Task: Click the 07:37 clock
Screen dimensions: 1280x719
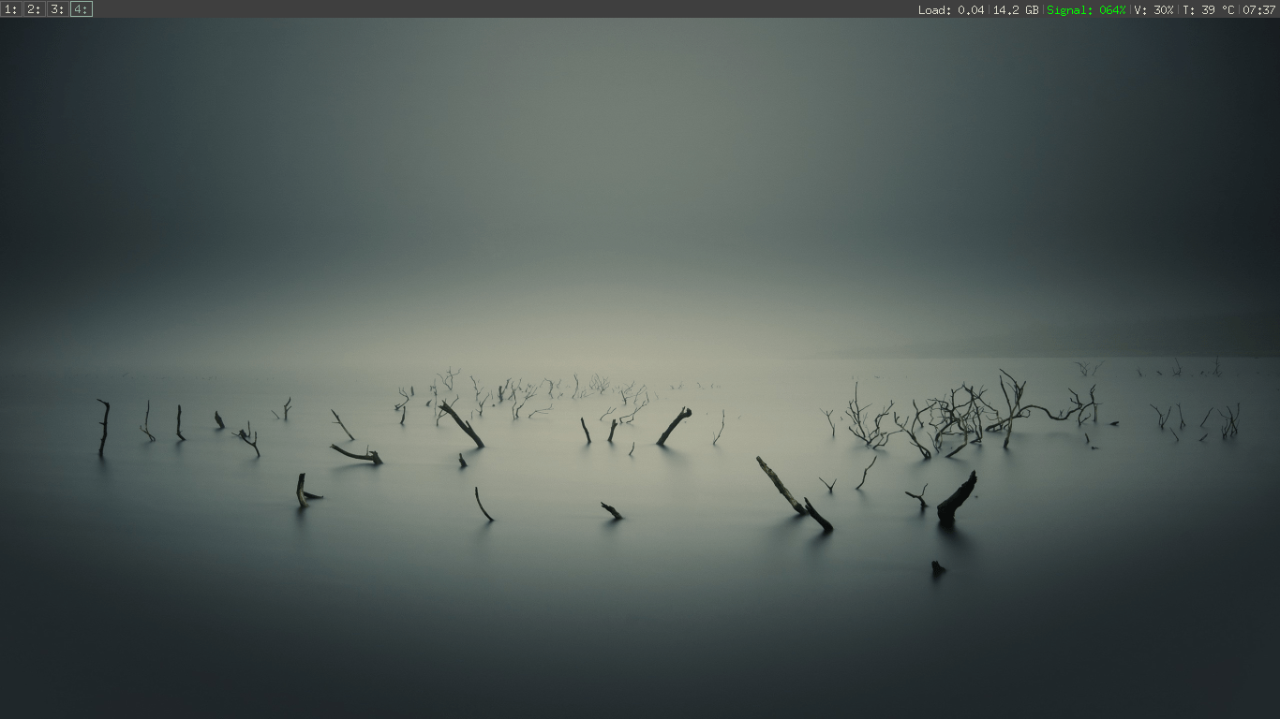Action: point(1258,9)
